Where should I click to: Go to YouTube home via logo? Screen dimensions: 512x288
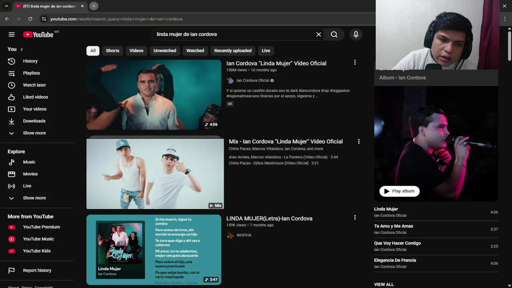(38, 34)
